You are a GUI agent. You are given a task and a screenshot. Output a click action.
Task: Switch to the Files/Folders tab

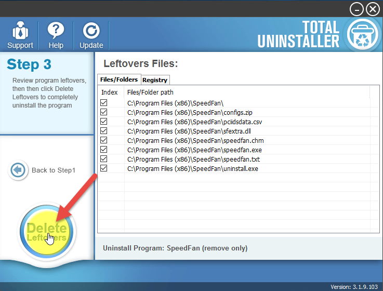pos(119,80)
